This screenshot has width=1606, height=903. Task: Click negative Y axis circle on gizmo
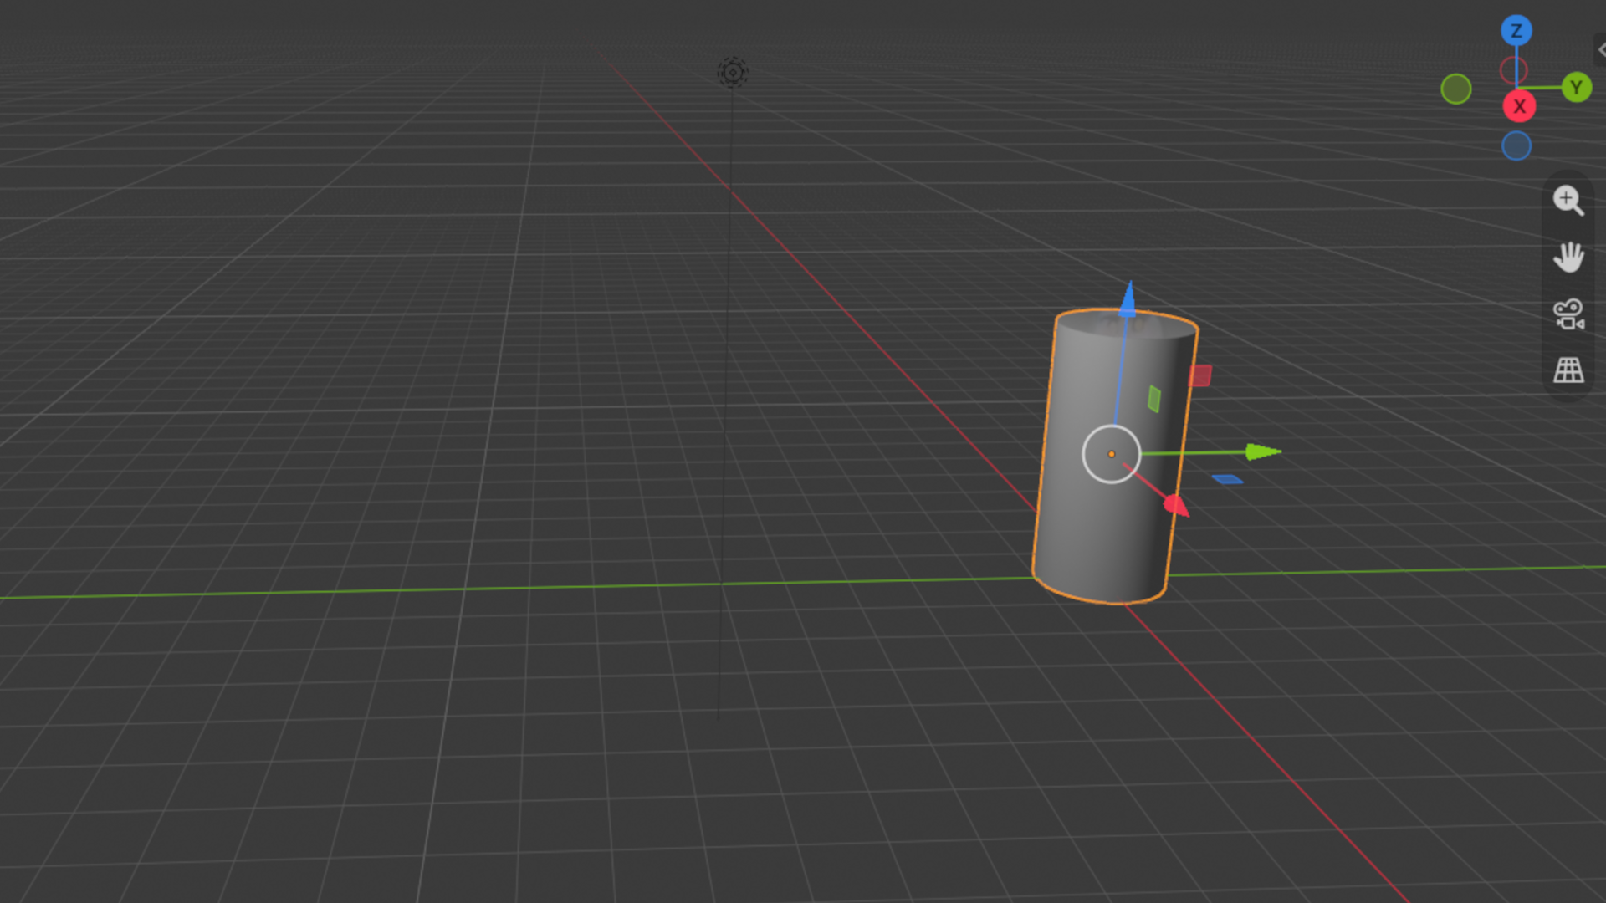click(x=1456, y=89)
